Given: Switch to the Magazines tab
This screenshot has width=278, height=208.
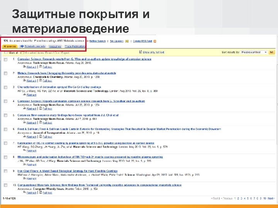Looking at the screenshot, I should pyautogui.click(x=55, y=46).
